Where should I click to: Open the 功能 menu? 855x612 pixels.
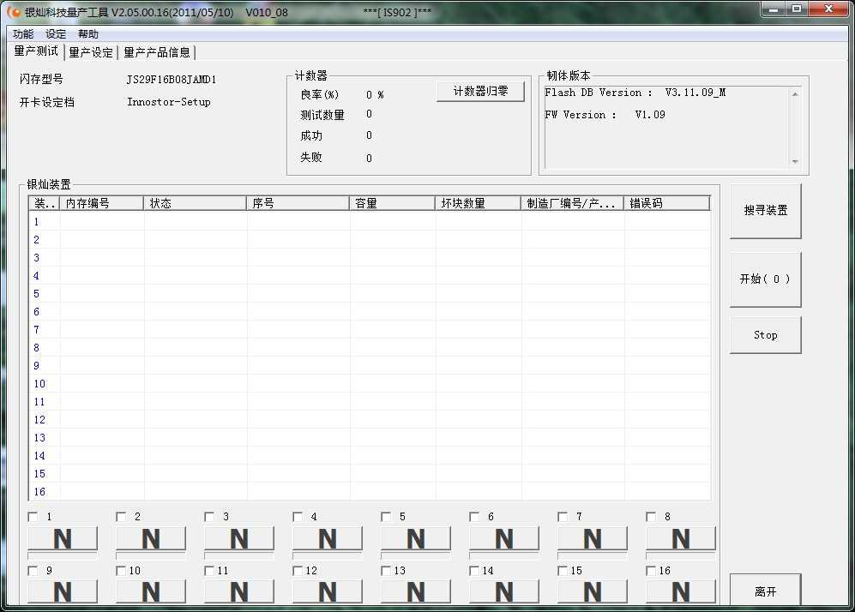[x=23, y=33]
